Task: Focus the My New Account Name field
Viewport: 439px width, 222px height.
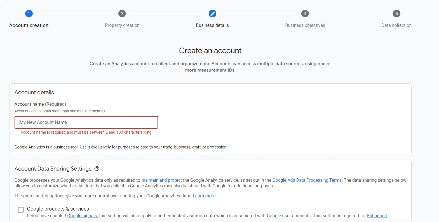Action: [86, 122]
